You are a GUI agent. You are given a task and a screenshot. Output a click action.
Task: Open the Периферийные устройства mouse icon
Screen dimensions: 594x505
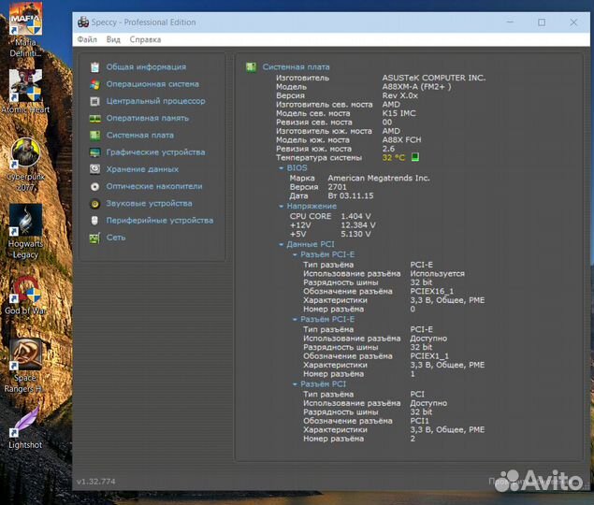94,221
